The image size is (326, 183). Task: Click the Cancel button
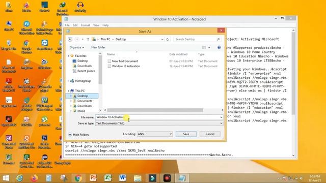pos(210,134)
